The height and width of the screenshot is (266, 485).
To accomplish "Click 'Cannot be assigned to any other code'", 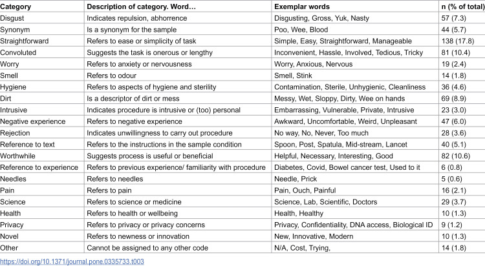I will (147, 248).
